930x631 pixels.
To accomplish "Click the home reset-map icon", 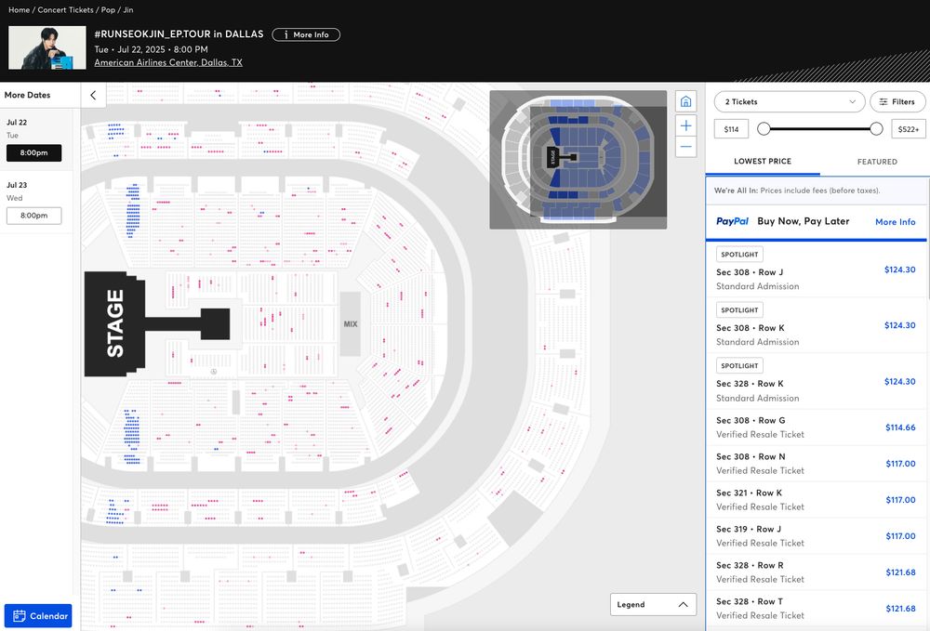I will (685, 101).
